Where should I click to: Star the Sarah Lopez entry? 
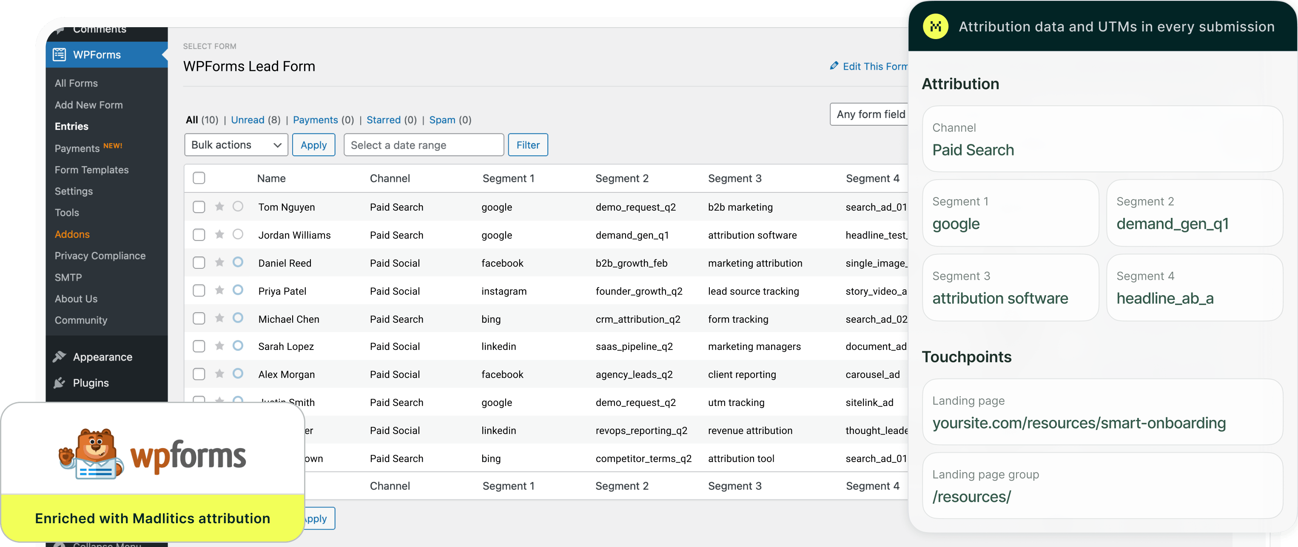219,346
